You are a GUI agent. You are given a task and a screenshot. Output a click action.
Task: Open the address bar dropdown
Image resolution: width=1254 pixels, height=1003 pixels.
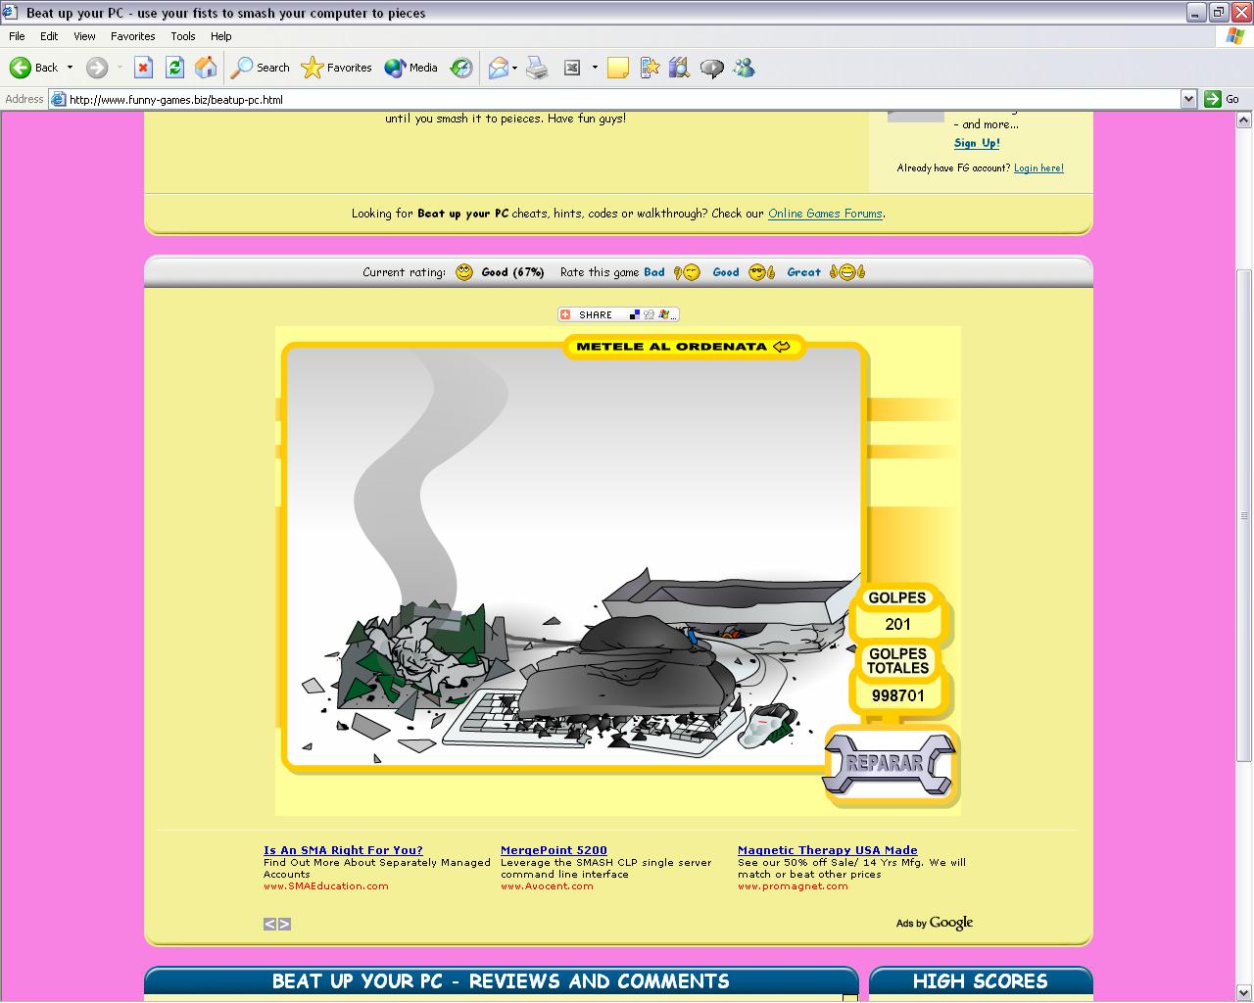(x=1188, y=99)
